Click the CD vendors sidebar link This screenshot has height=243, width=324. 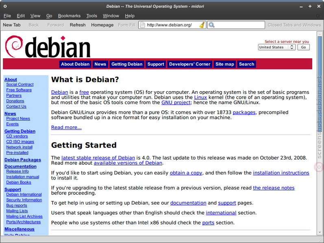[x=17, y=136]
